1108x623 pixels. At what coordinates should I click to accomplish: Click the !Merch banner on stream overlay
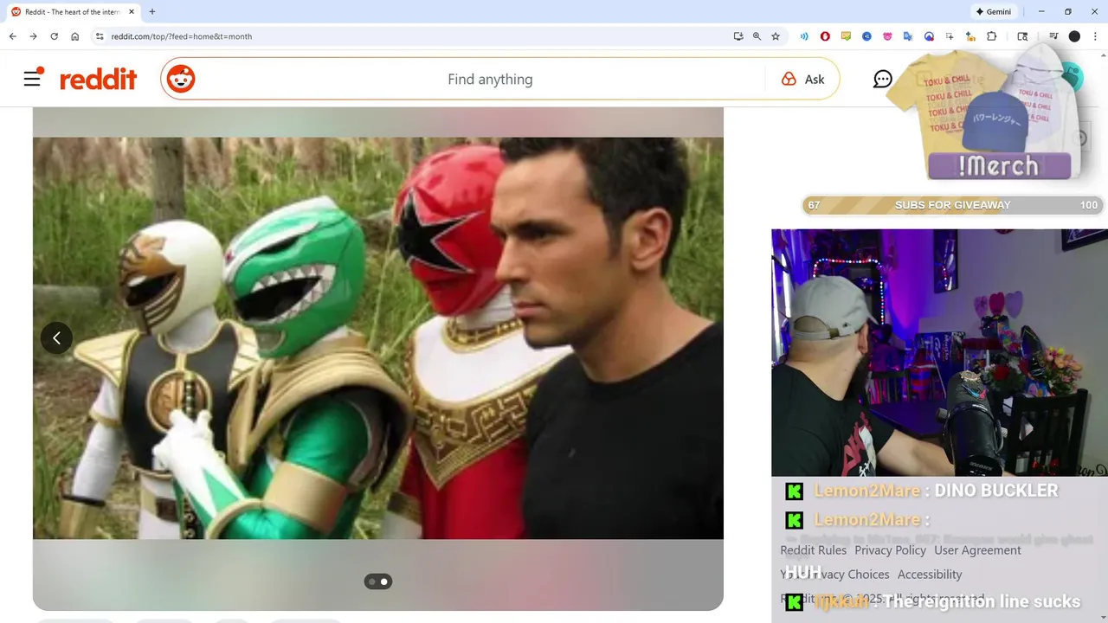(x=998, y=165)
